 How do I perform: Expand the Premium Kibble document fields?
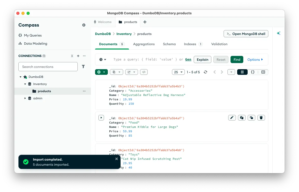tap(101, 118)
